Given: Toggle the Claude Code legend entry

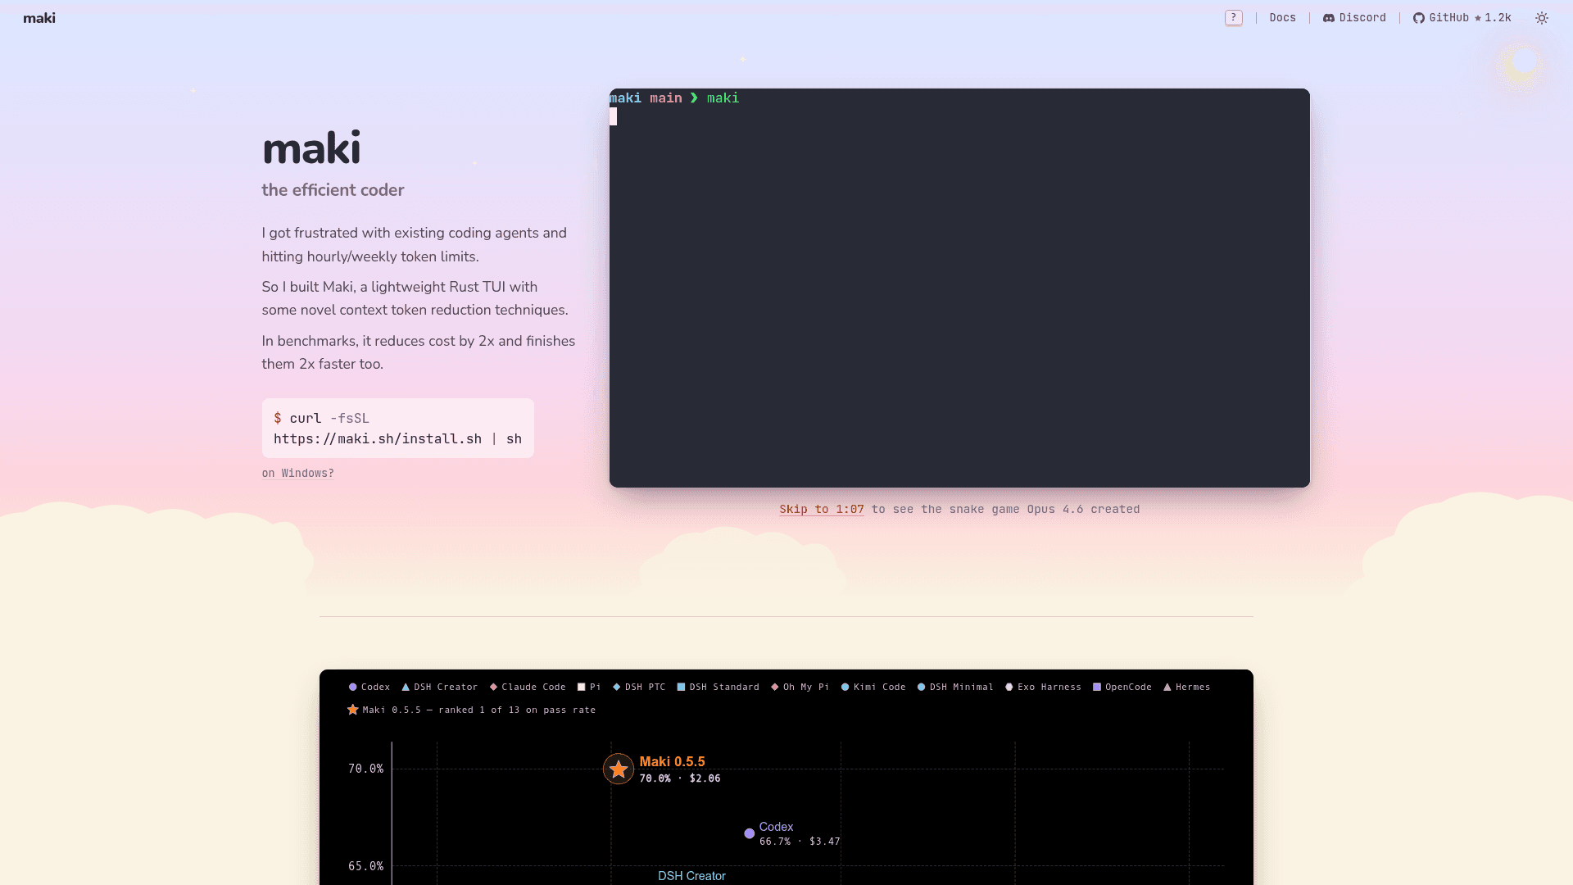Looking at the screenshot, I should click(x=528, y=688).
